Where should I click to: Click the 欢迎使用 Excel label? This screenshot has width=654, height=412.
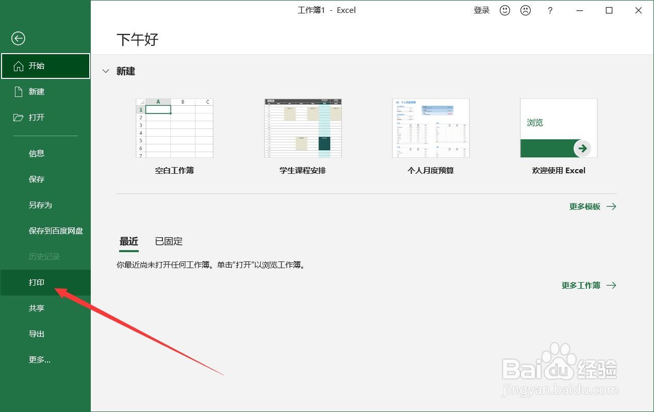(x=559, y=170)
